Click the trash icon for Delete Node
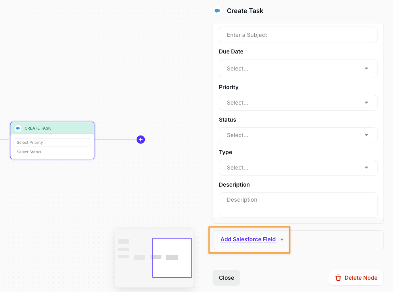Image resolution: width=393 pixels, height=292 pixels. point(338,278)
